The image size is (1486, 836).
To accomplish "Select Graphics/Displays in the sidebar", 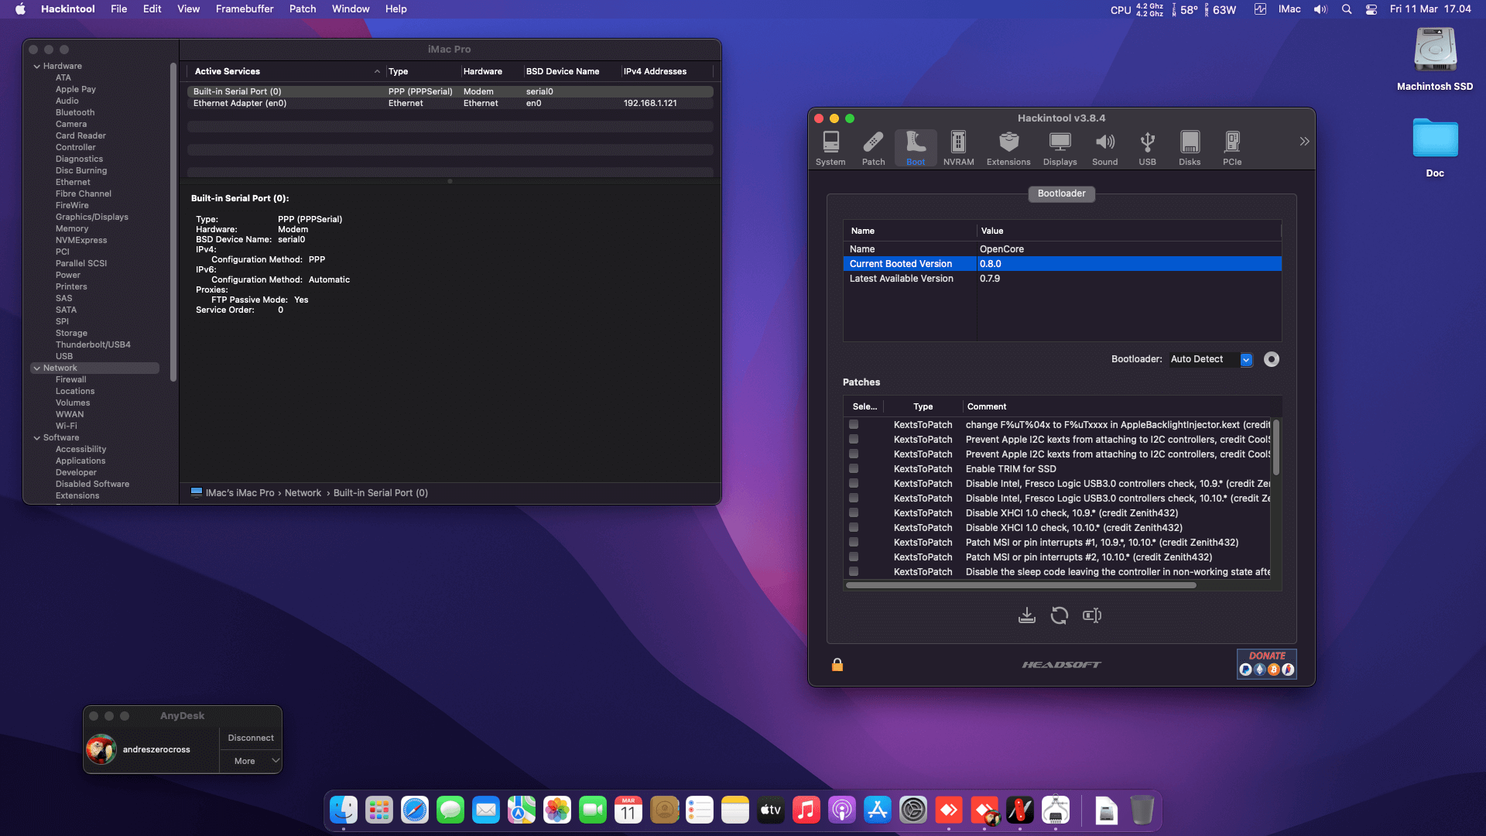I will tap(92, 217).
